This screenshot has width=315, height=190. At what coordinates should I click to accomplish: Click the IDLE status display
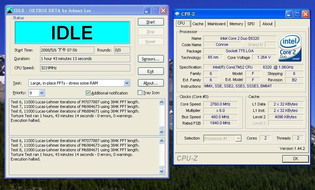(x=72, y=32)
